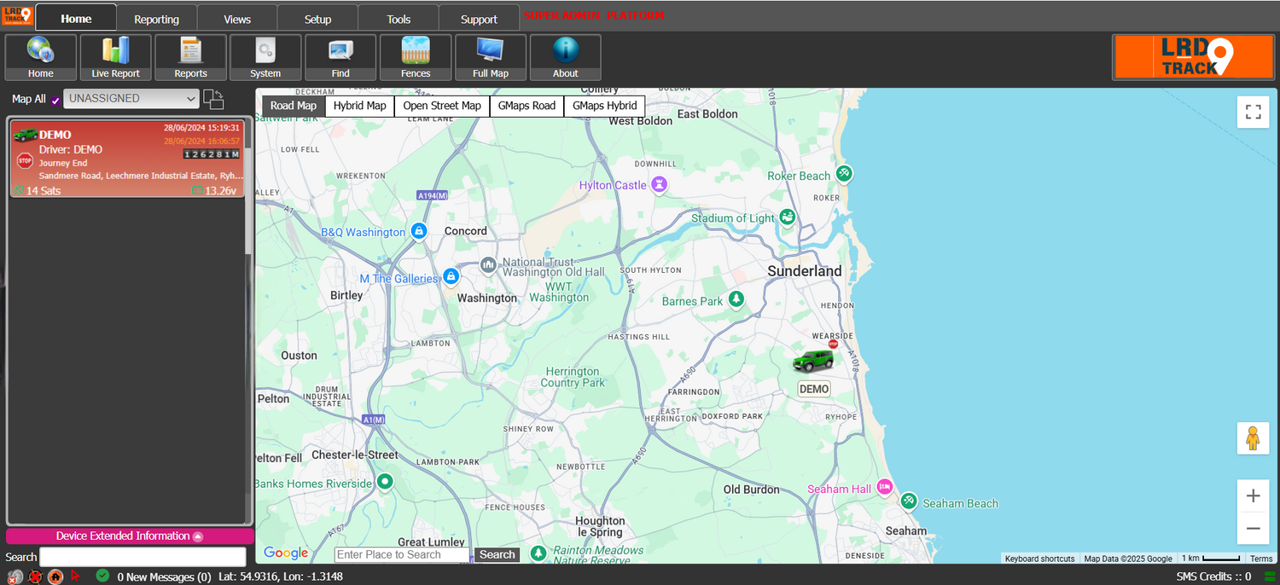Click the map place Search button
Viewport: 1280px width, 585px height.
pyautogui.click(x=497, y=554)
